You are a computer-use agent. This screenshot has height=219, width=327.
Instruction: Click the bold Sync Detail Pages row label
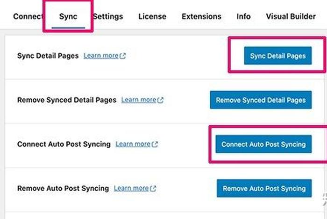[x=48, y=56]
